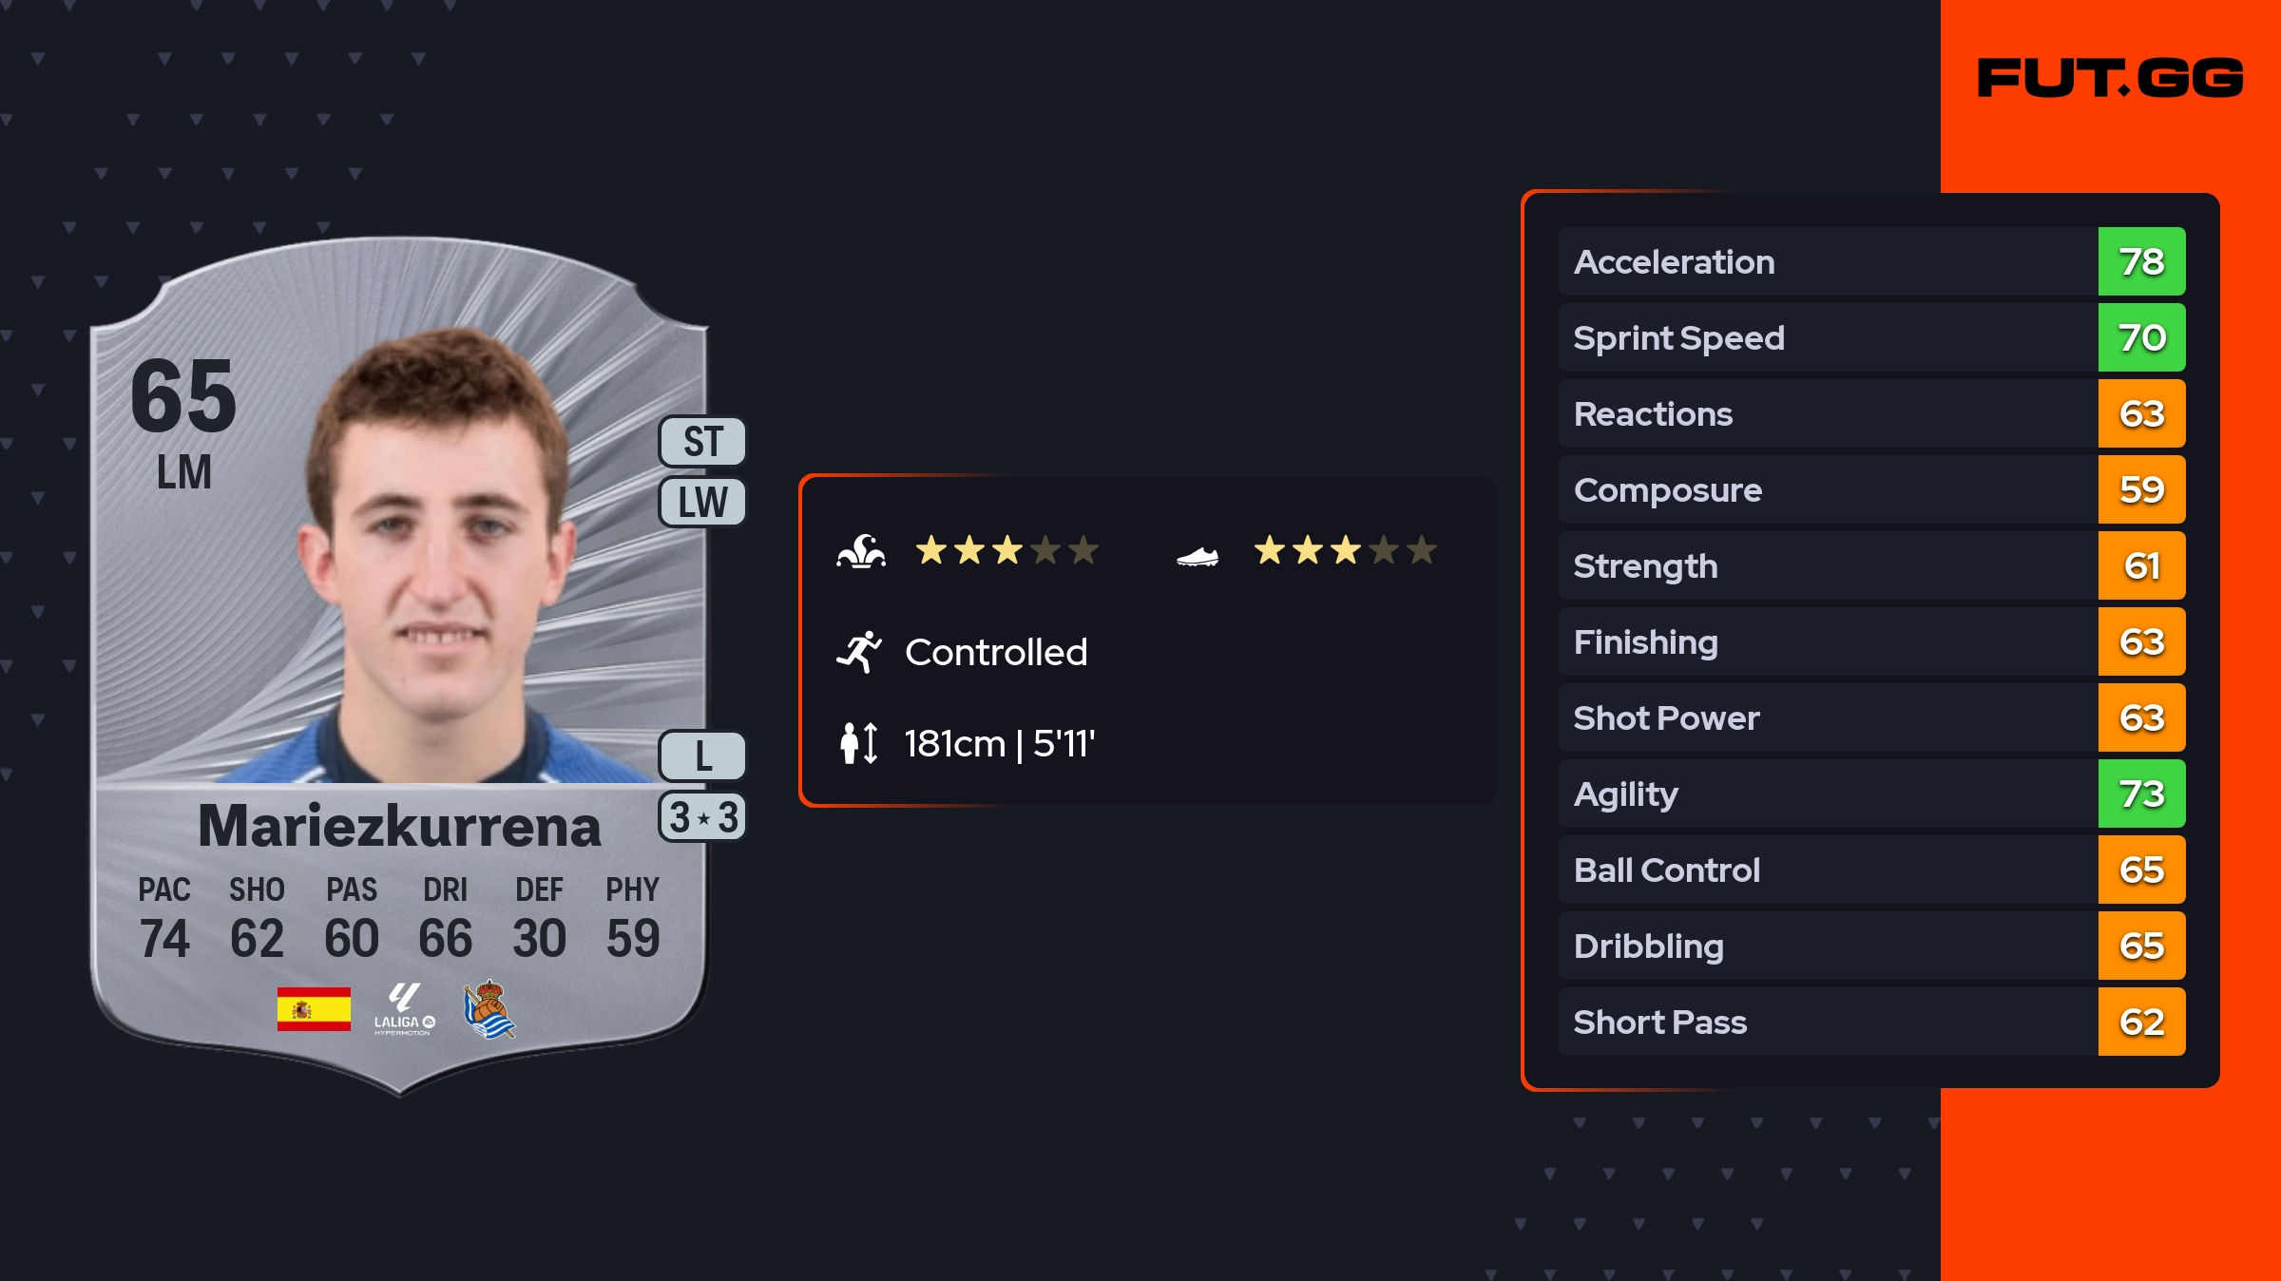Select the Acceleration stat row
This screenshot has width=2281, height=1281.
[x=1825, y=261]
